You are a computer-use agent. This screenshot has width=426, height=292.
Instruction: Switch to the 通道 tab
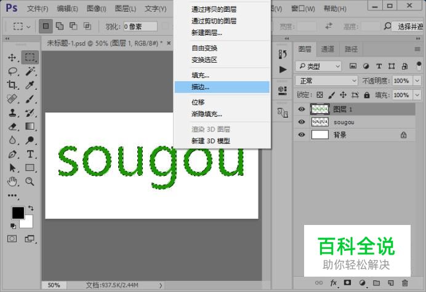(x=328, y=49)
